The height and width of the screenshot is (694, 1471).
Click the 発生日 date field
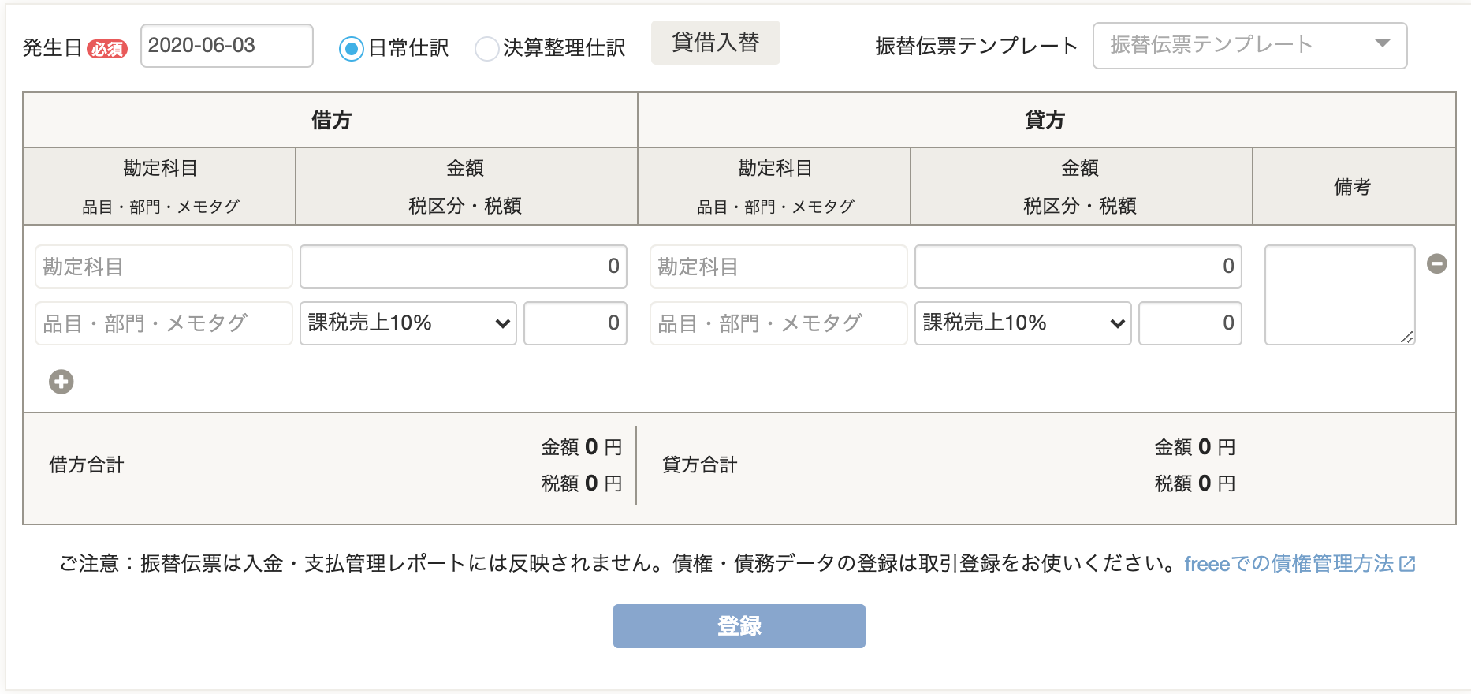[227, 46]
